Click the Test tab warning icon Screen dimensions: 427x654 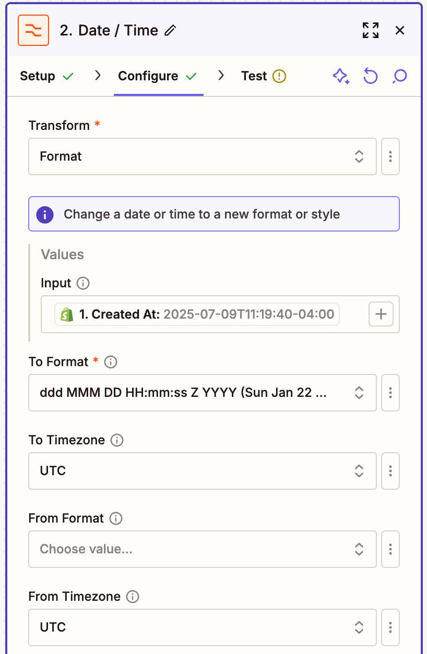coord(279,76)
